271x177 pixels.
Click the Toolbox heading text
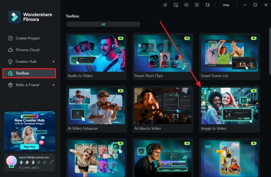click(x=72, y=16)
